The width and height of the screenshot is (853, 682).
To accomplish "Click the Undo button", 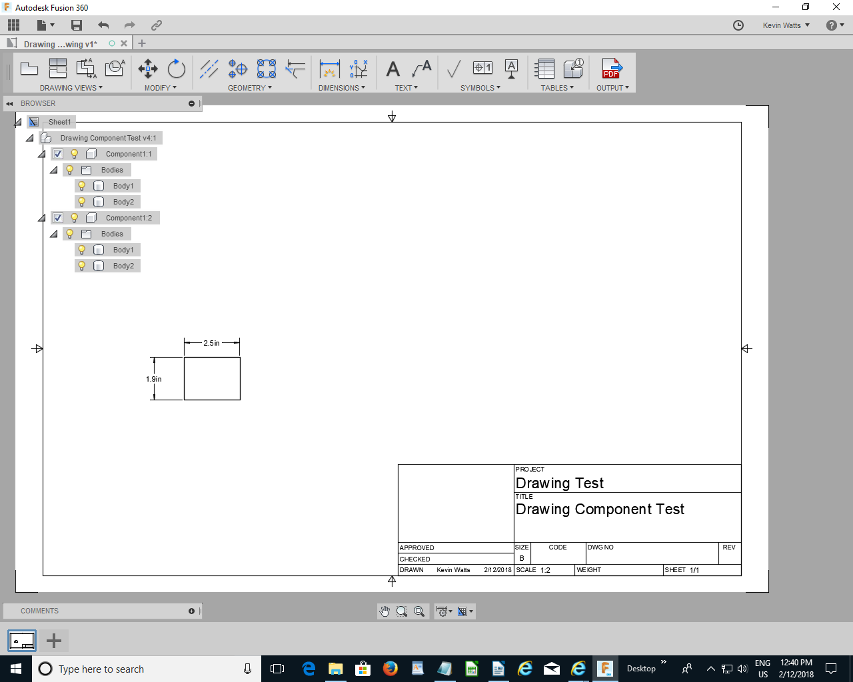I will (104, 25).
